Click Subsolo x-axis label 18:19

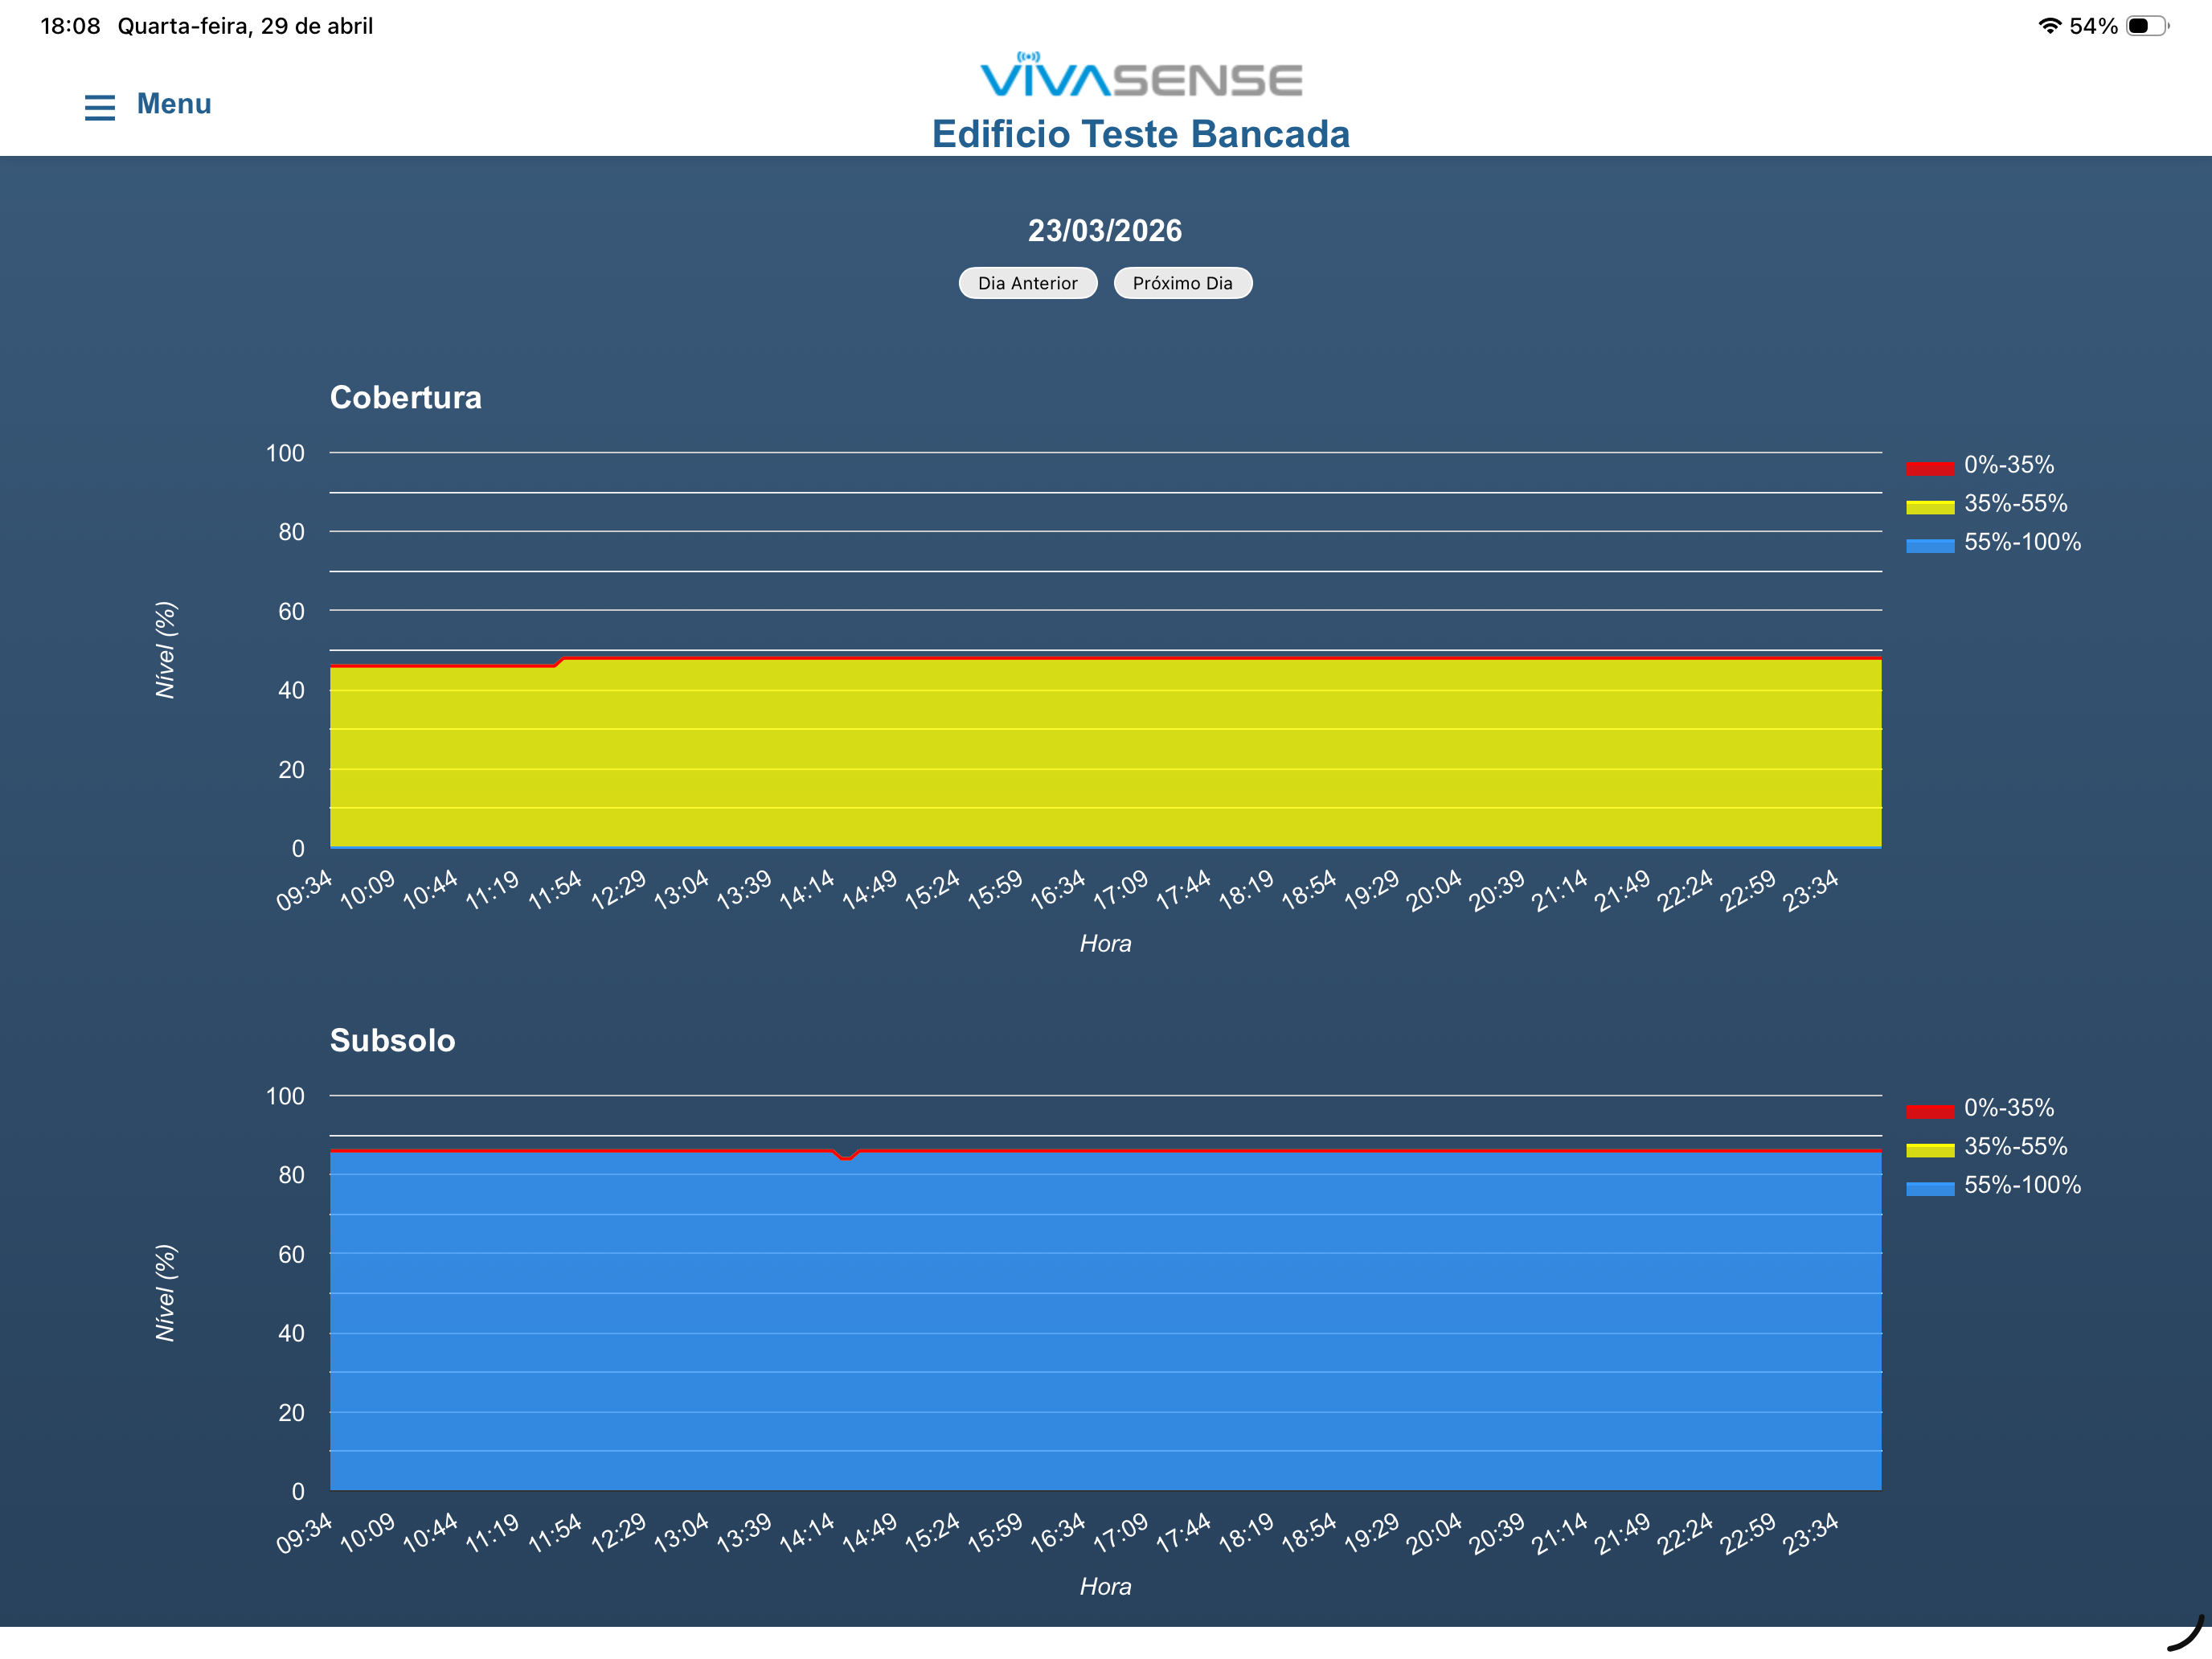1247,1532
